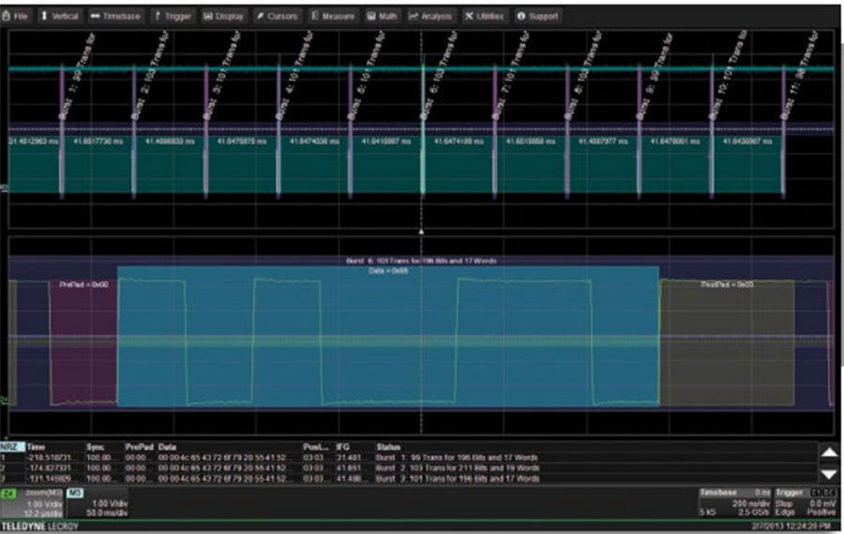Open the Timebase descriptor box
844x534 pixels.
(734, 502)
